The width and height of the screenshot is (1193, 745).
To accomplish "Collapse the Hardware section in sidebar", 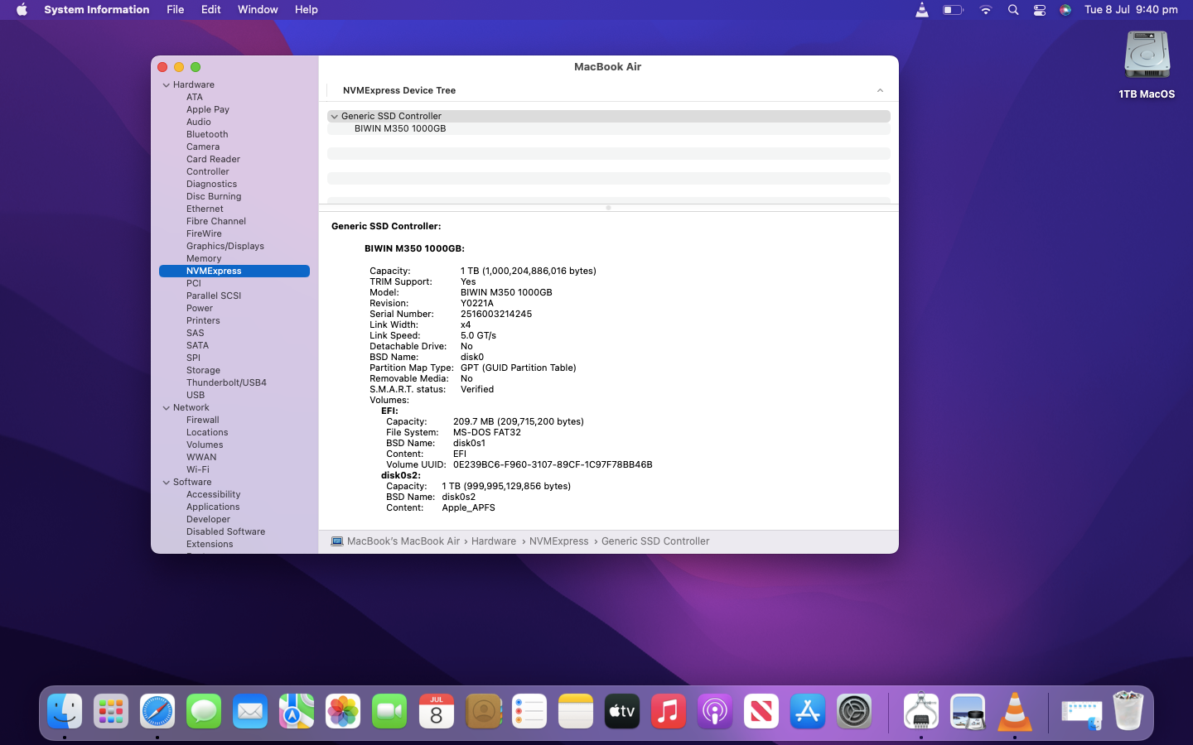I will point(167,85).
